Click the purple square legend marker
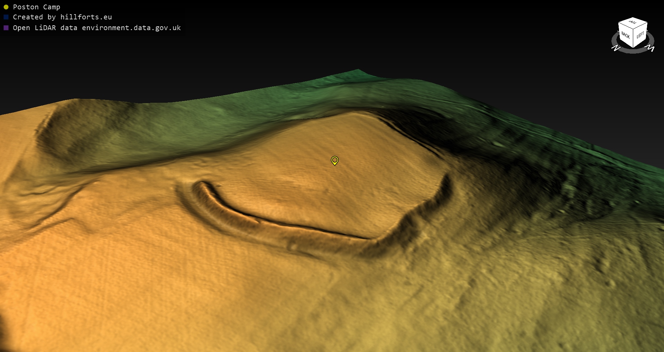 (6, 28)
